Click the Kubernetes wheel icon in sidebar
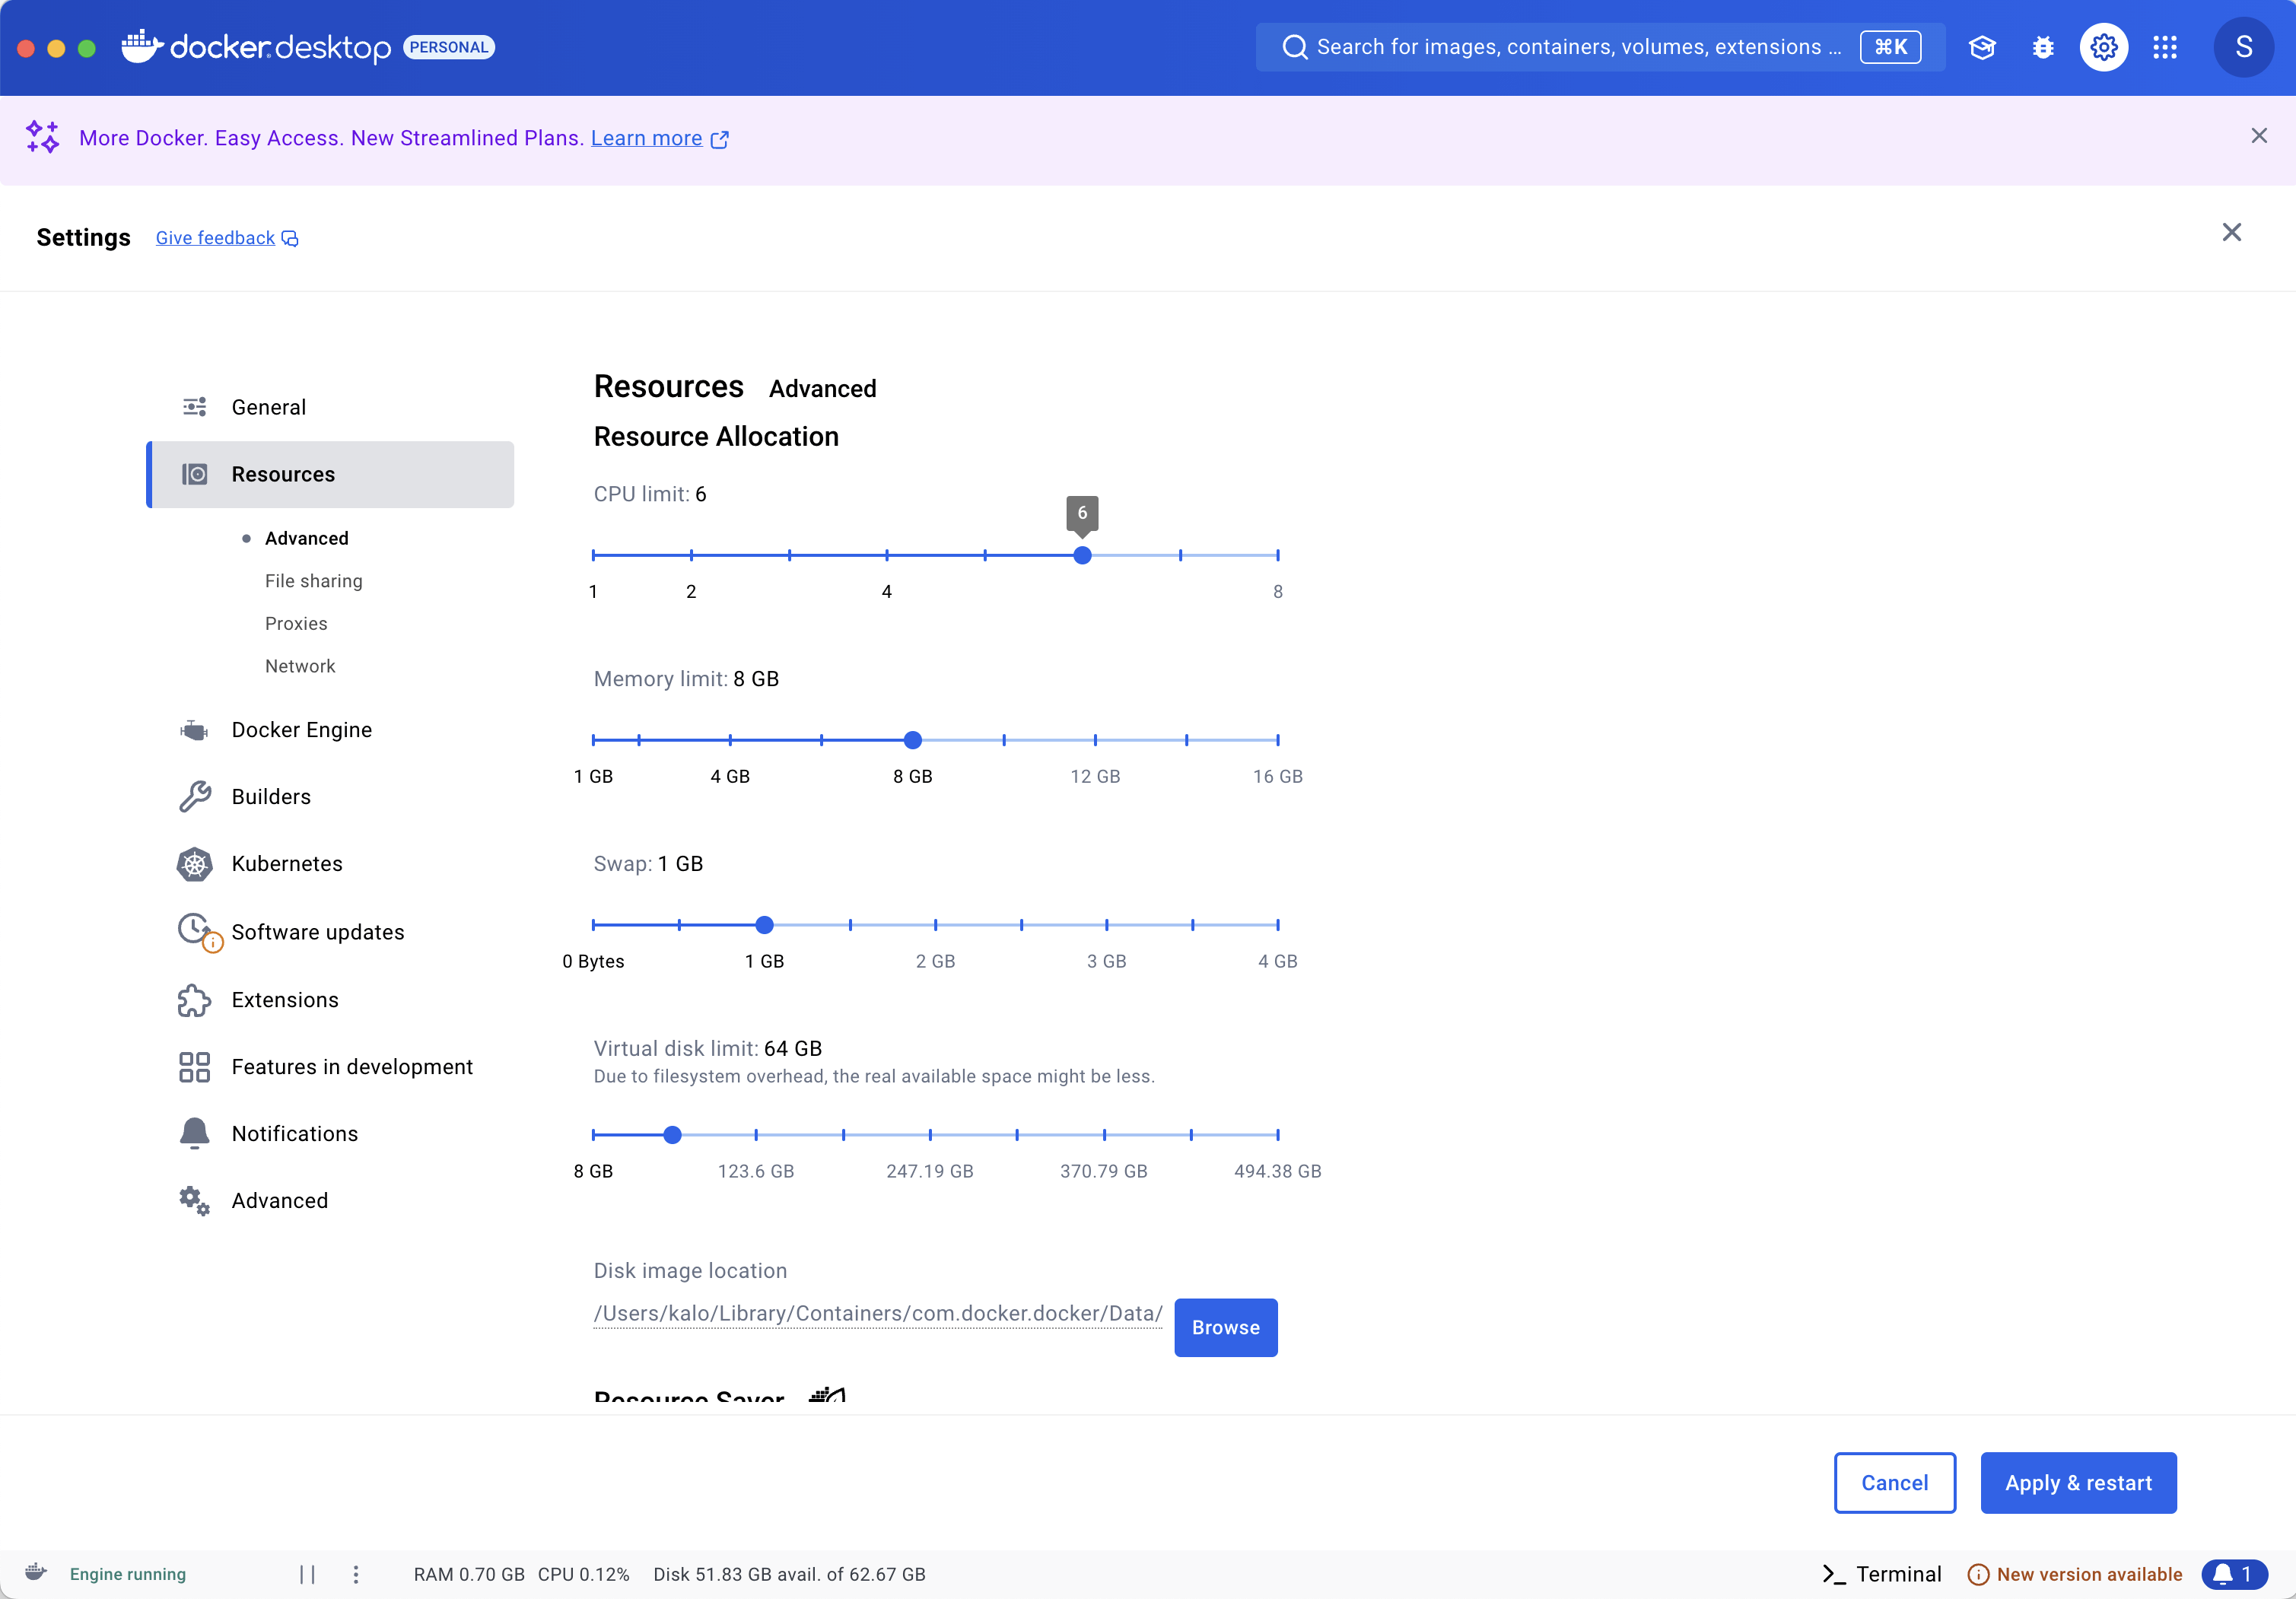 pyautogui.click(x=194, y=864)
